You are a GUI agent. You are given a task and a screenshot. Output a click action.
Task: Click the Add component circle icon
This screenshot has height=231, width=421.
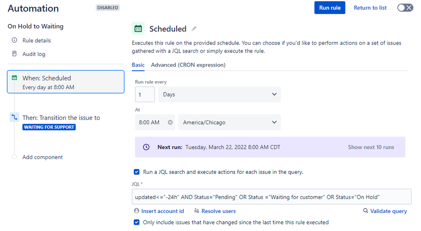(14, 157)
